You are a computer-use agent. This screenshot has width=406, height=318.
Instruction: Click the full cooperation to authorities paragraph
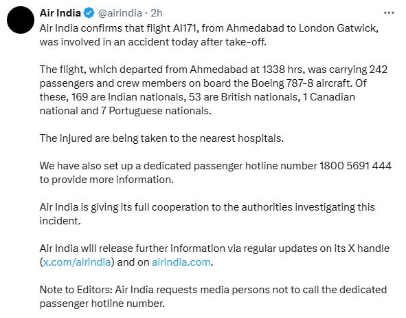[207, 214]
